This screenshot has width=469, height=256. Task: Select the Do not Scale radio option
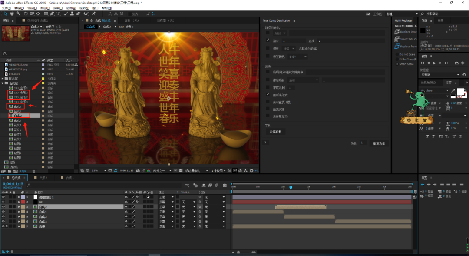[x=397, y=54]
